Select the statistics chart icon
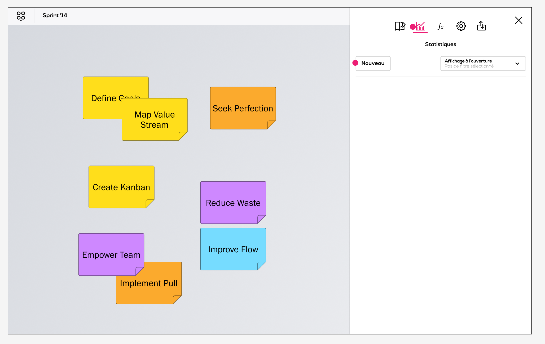This screenshot has width=545, height=344. coord(420,26)
